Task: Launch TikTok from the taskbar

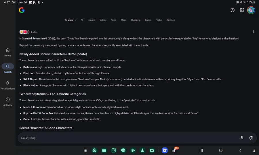Action: [174, 150]
